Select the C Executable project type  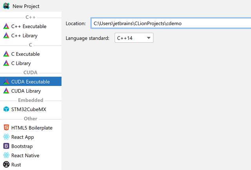31,54
